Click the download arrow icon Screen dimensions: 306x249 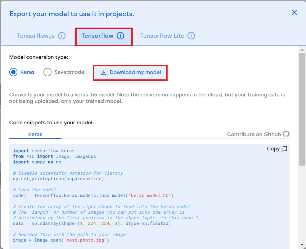104,73
